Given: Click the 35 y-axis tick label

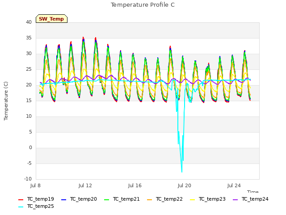Looking at the screenshot, I should coord(29,38).
